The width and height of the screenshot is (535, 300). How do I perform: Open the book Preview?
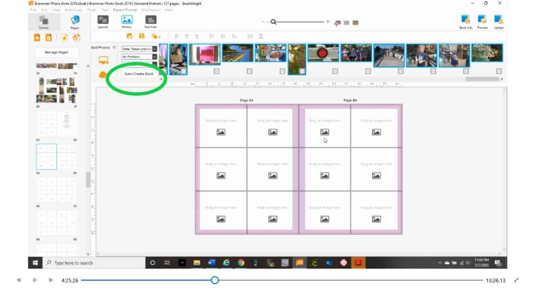click(x=482, y=21)
